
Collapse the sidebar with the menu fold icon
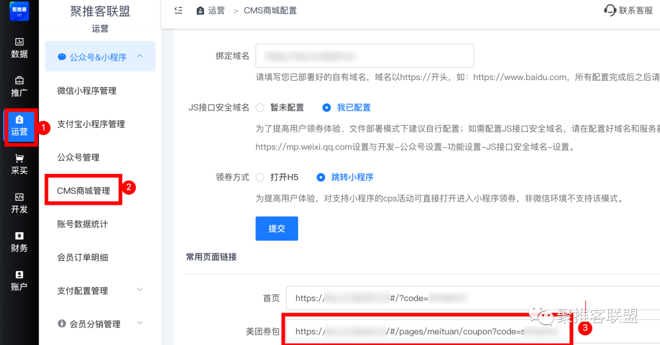(x=178, y=10)
